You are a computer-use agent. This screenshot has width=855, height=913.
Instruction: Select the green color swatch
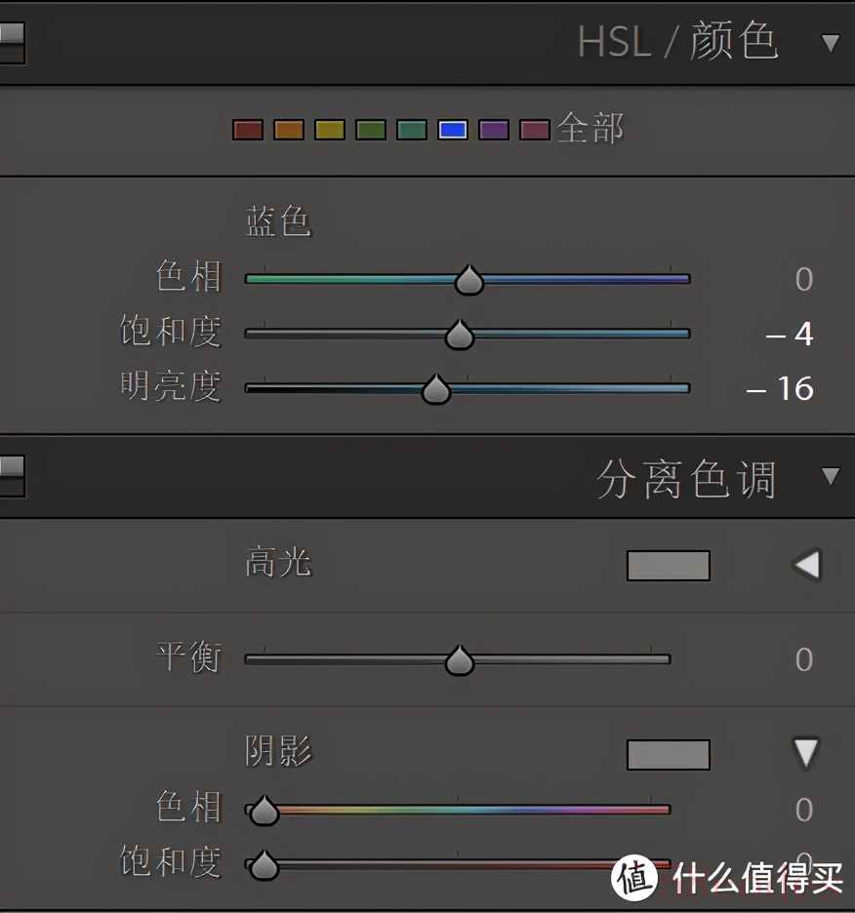[x=371, y=130]
